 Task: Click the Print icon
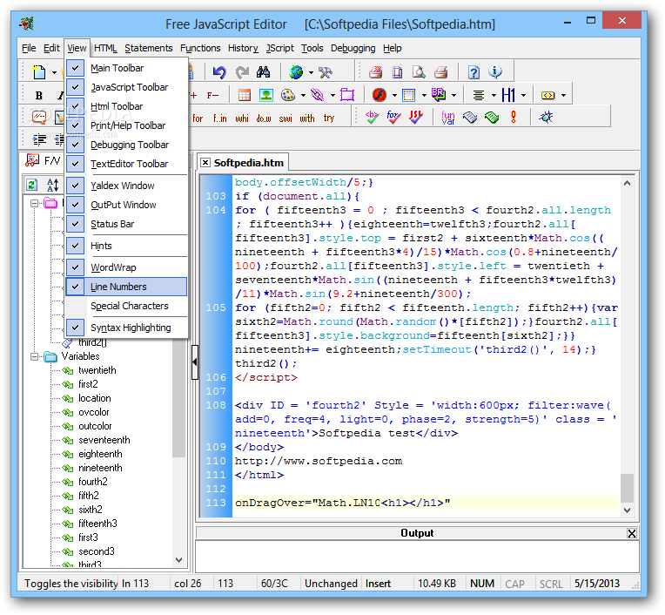(441, 72)
